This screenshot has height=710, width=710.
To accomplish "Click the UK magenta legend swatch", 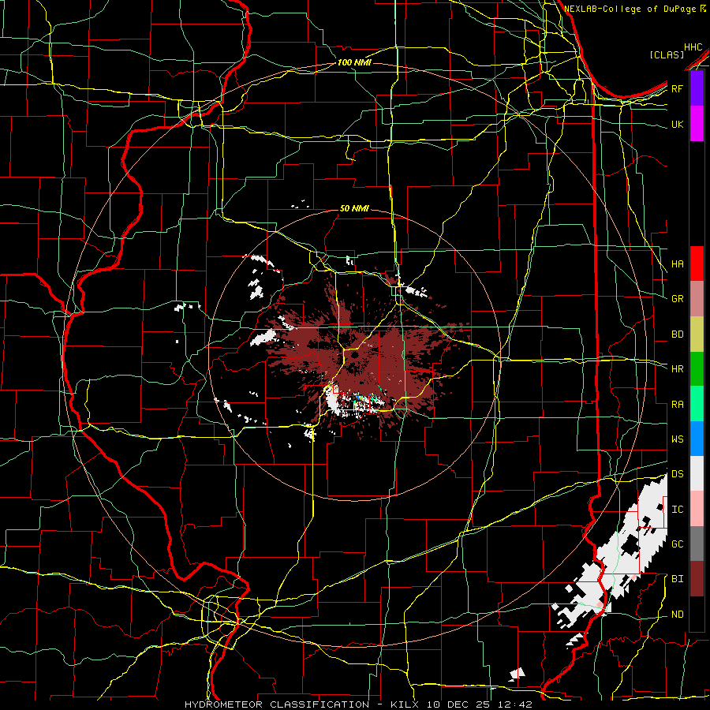I will (697, 124).
